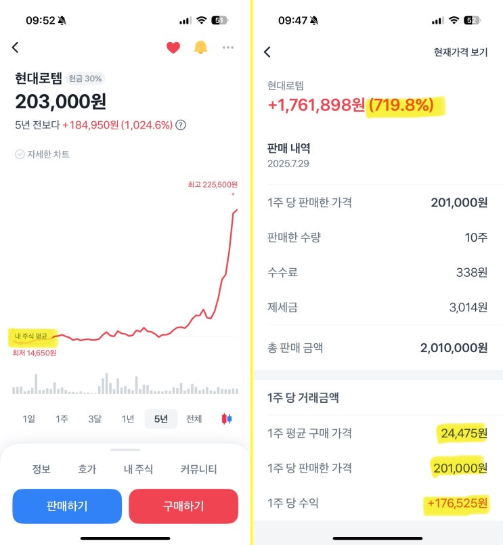Screen dimensions: 503x545
Task: Open the 호가 tab
Action: point(87,469)
